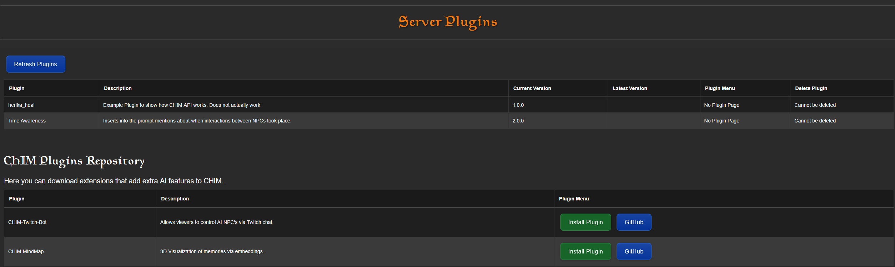Click the CHIM-Twitch-Bot plugin name
This screenshot has height=267, width=895.
[x=27, y=222]
